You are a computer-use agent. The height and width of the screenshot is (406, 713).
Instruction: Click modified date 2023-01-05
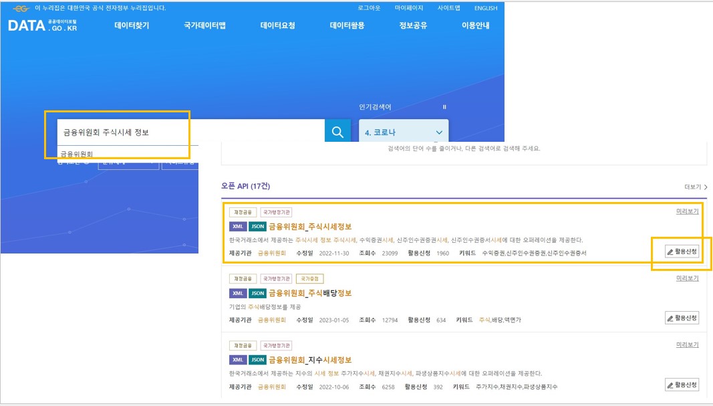click(x=334, y=320)
